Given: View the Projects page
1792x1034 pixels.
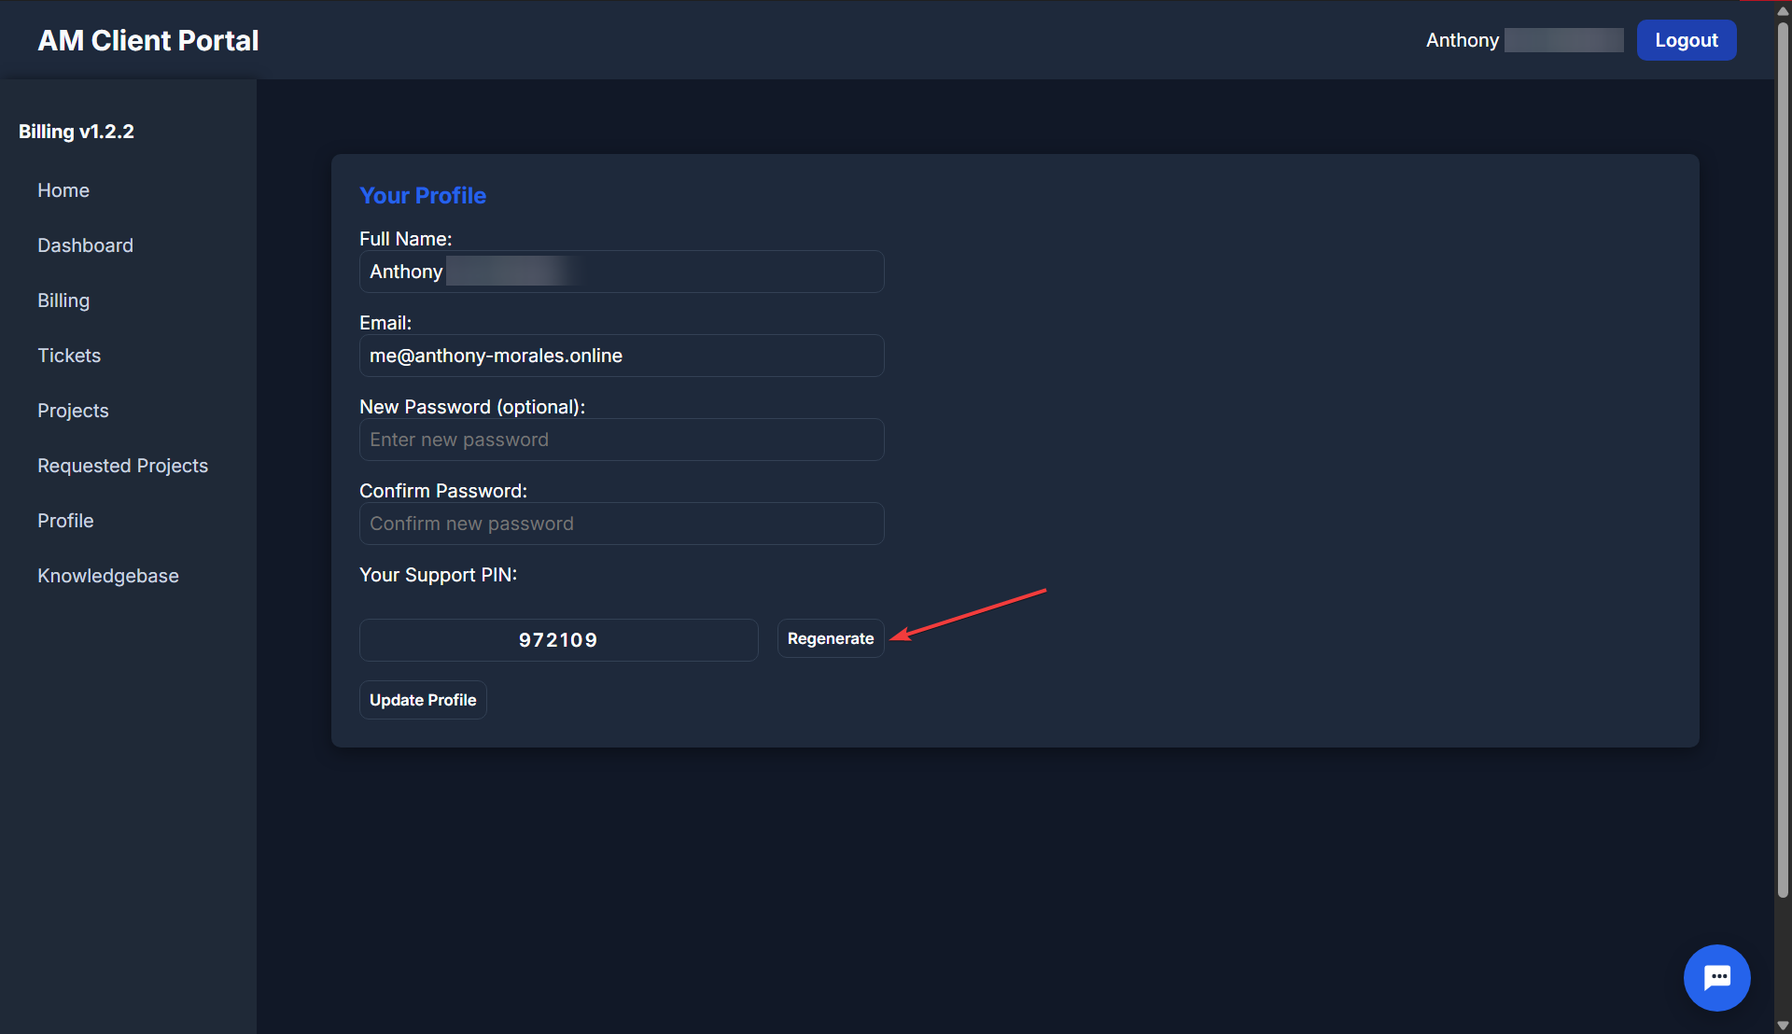Looking at the screenshot, I should click(73, 411).
